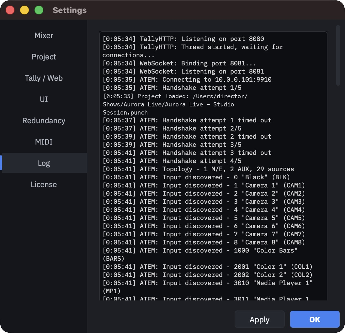Click log line 'Handshake attempt 2 timed out'
Viewport: 345px width, 333px height.
pos(187,136)
